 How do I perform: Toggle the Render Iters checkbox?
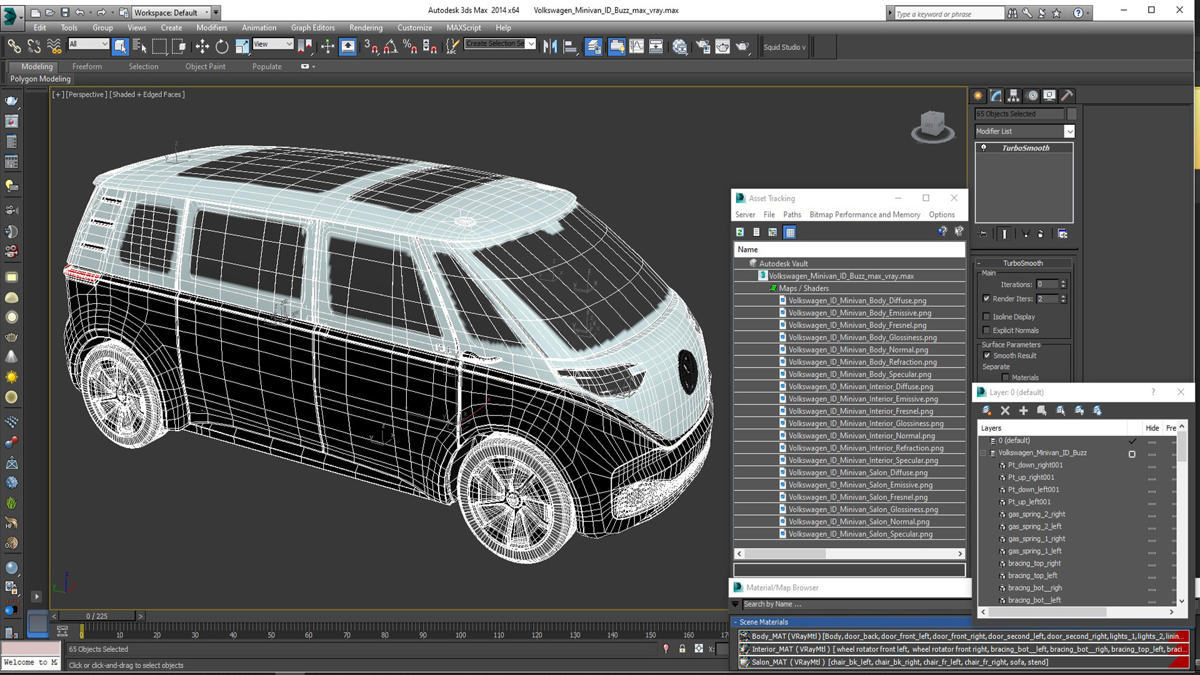click(986, 299)
